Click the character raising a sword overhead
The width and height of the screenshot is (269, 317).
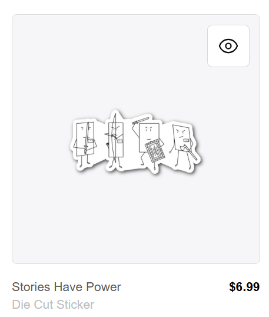click(148, 143)
